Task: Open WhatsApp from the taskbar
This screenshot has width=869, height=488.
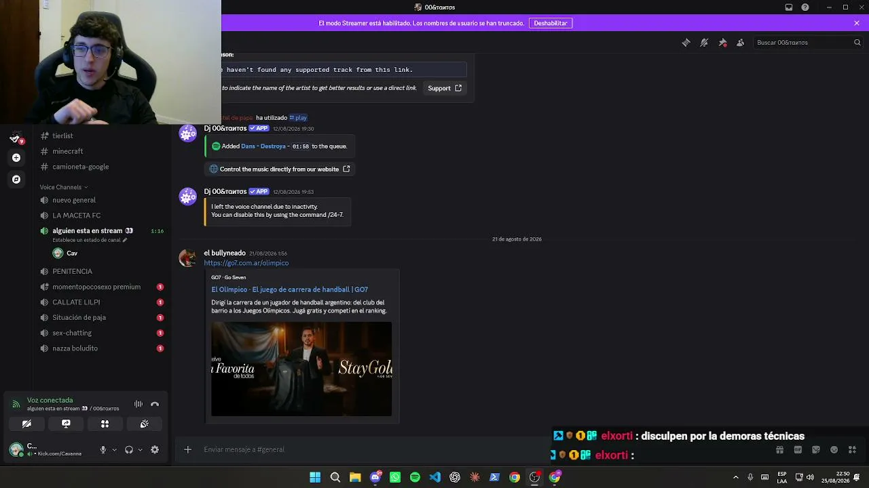Action: [395, 477]
